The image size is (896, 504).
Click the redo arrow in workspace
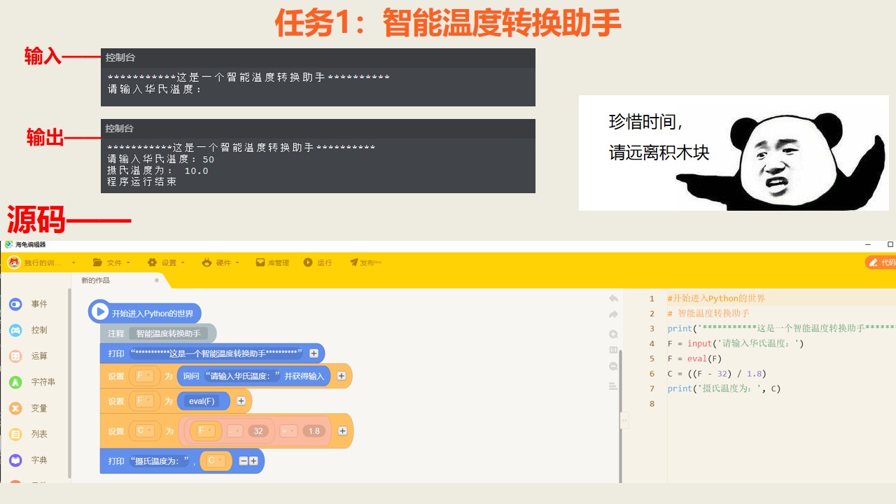pos(613,315)
